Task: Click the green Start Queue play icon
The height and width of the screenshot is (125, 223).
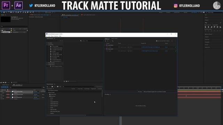Action: (x=175, y=41)
